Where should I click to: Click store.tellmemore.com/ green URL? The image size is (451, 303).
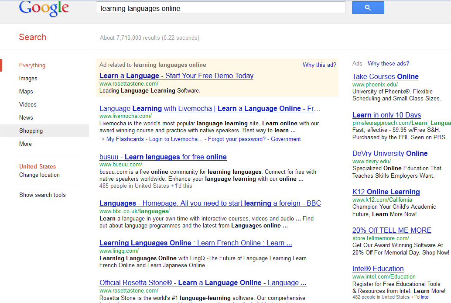381,238
